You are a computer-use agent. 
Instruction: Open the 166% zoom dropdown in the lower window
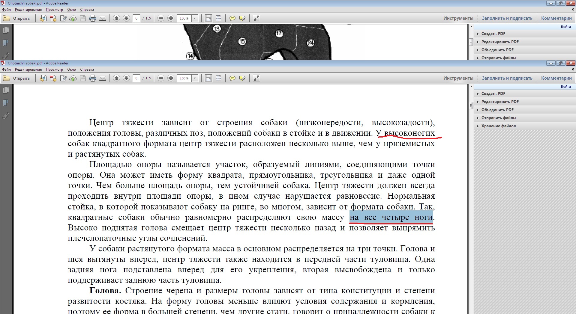(195, 78)
